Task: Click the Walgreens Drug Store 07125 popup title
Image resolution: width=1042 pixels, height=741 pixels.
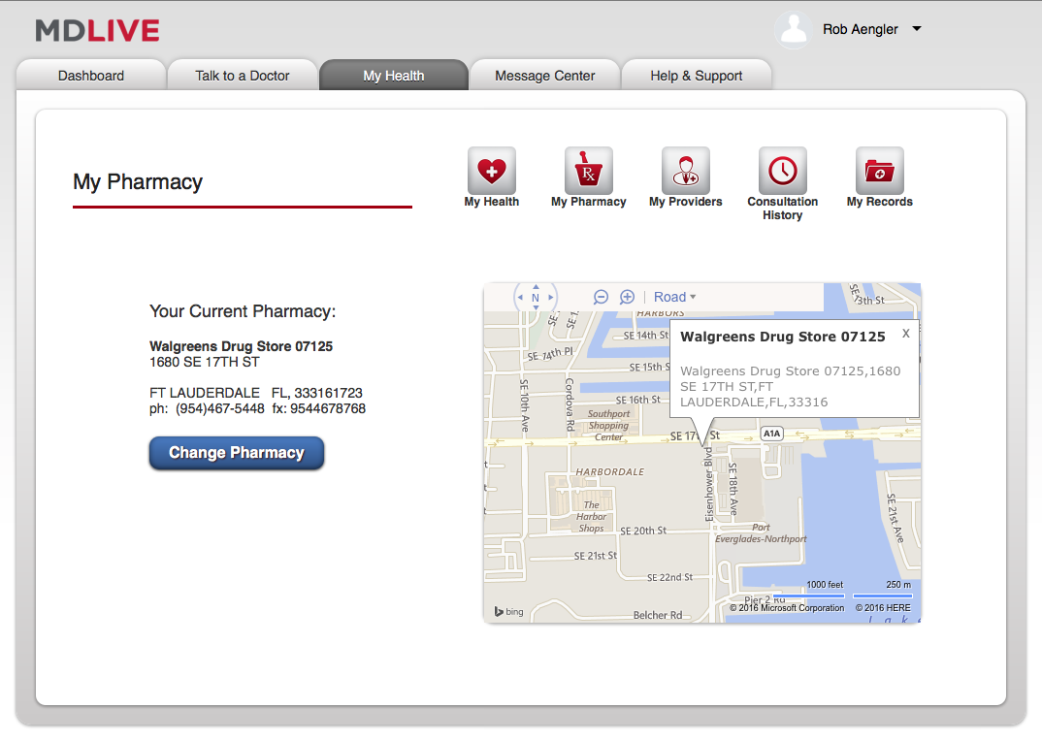Action: (783, 337)
